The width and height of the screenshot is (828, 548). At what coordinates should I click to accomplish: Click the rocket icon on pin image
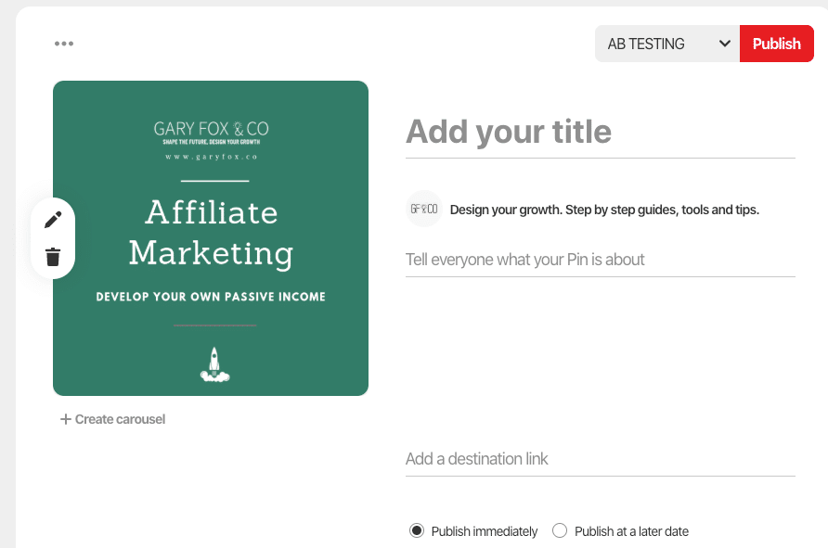click(214, 364)
